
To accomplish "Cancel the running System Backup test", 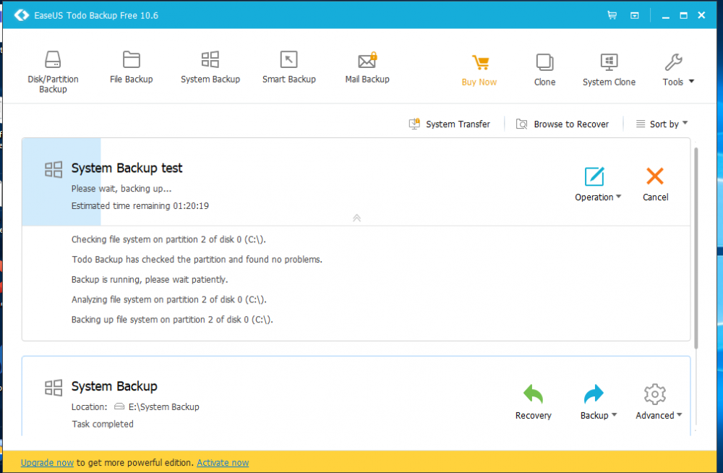I will point(655,184).
